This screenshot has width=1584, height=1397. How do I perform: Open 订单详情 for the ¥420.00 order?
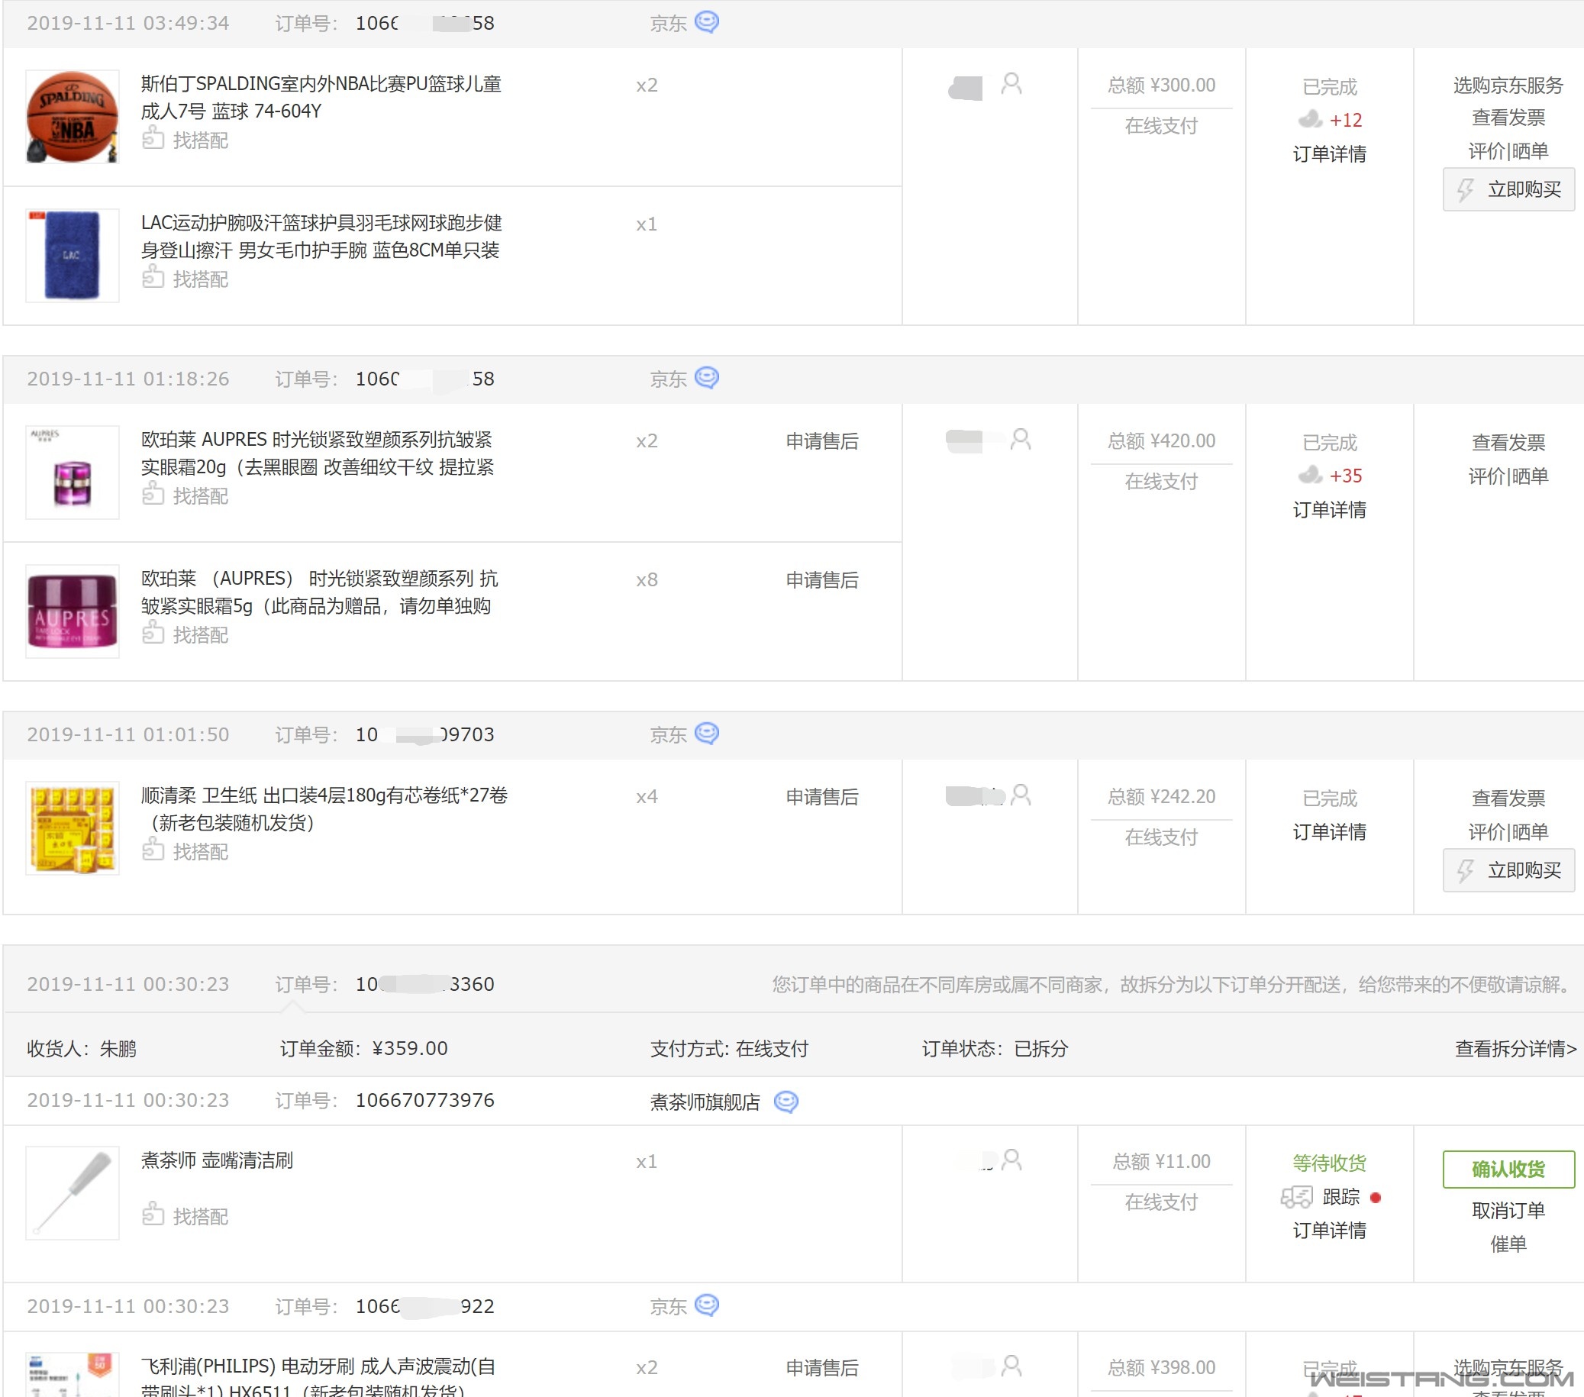tap(1329, 509)
